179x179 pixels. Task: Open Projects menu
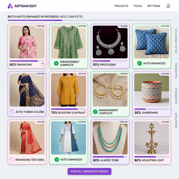point(121,6)
